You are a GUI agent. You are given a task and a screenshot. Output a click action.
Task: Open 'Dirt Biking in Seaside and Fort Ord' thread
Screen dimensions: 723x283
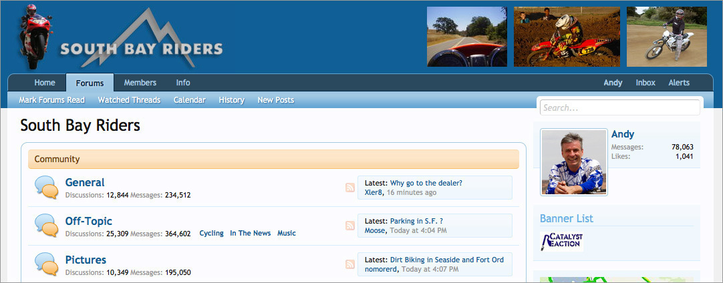click(x=447, y=260)
